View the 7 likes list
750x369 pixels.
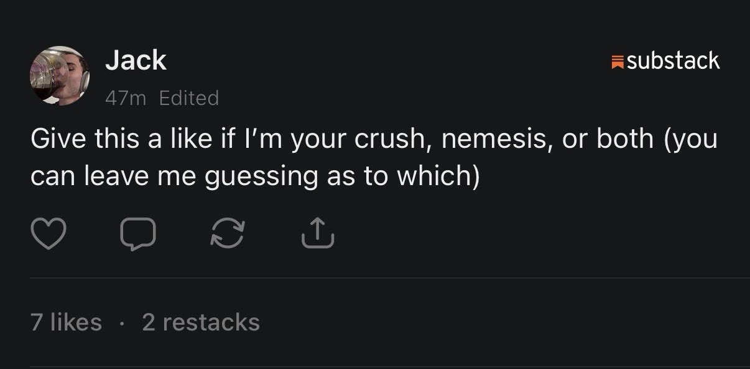tap(66, 322)
